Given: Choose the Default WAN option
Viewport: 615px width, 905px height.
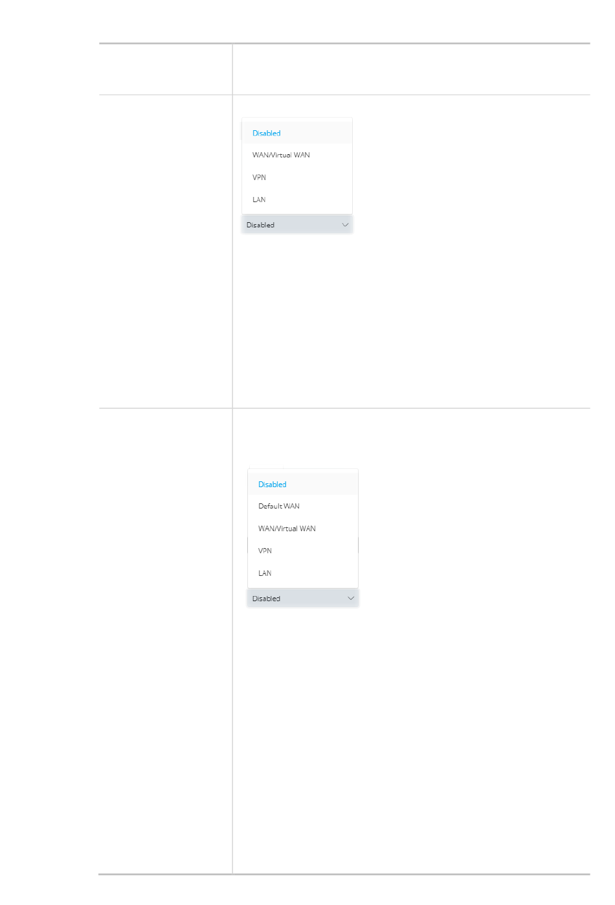Looking at the screenshot, I should point(303,506).
